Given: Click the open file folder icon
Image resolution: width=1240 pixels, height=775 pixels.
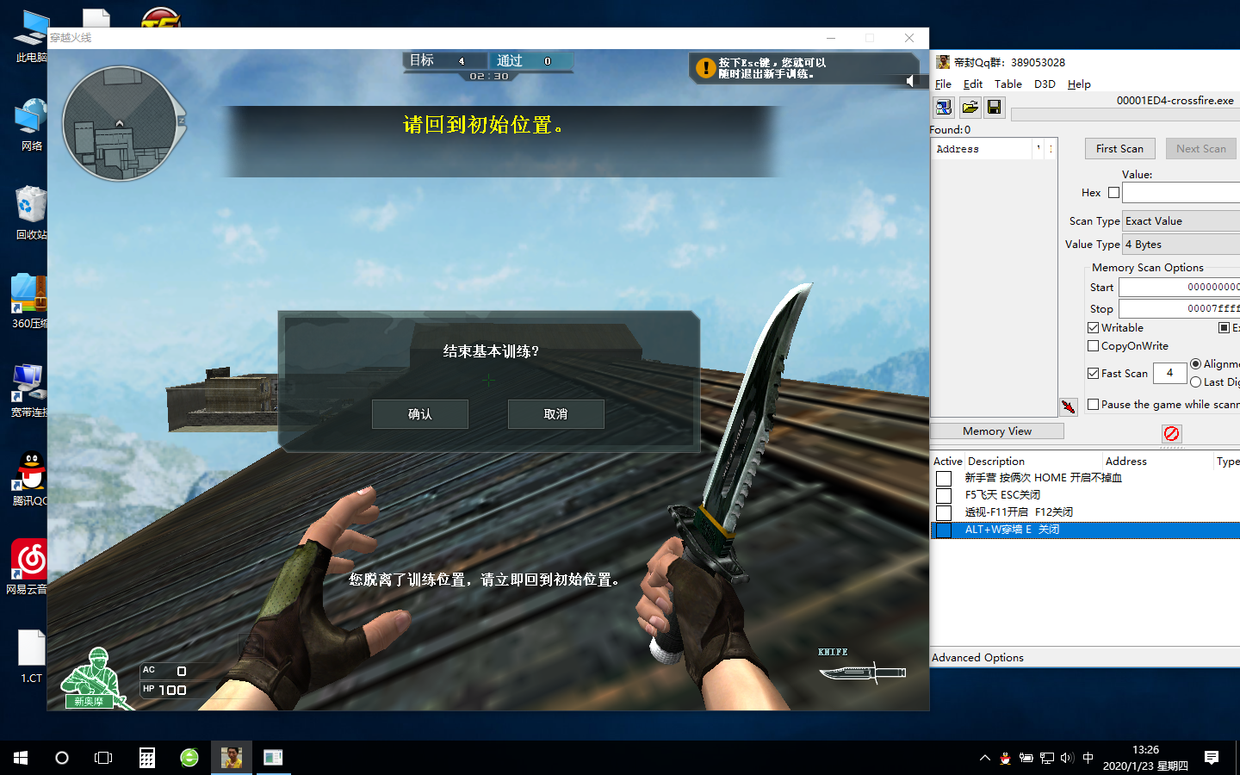Looking at the screenshot, I should coord(970,107).
